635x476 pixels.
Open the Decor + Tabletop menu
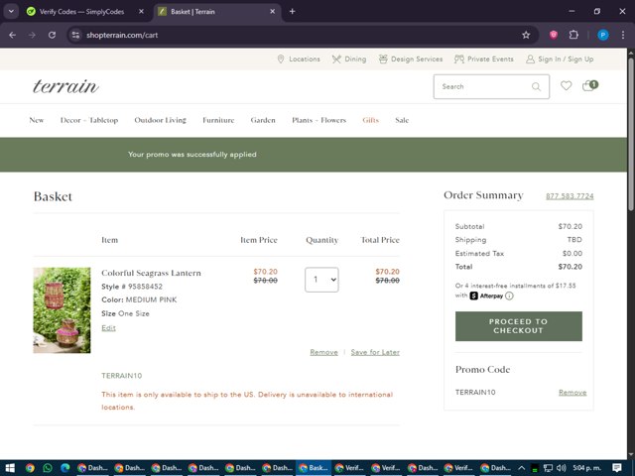tap(89, 120)
